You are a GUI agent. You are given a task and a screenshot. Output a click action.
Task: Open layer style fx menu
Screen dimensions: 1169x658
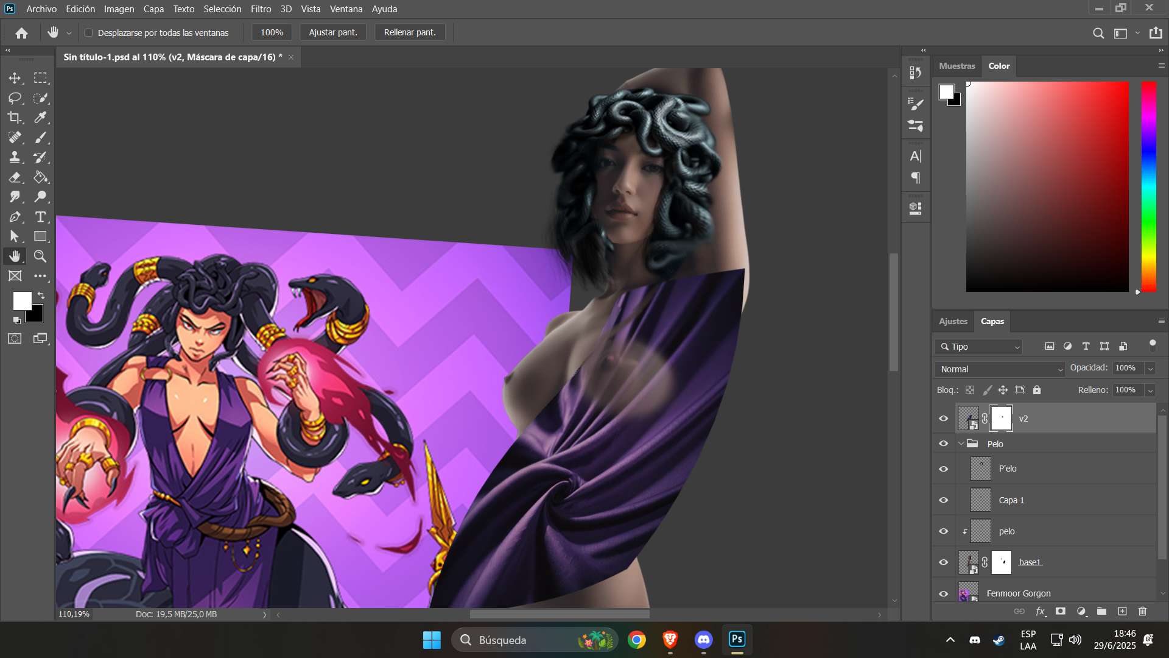point(1041,611)
